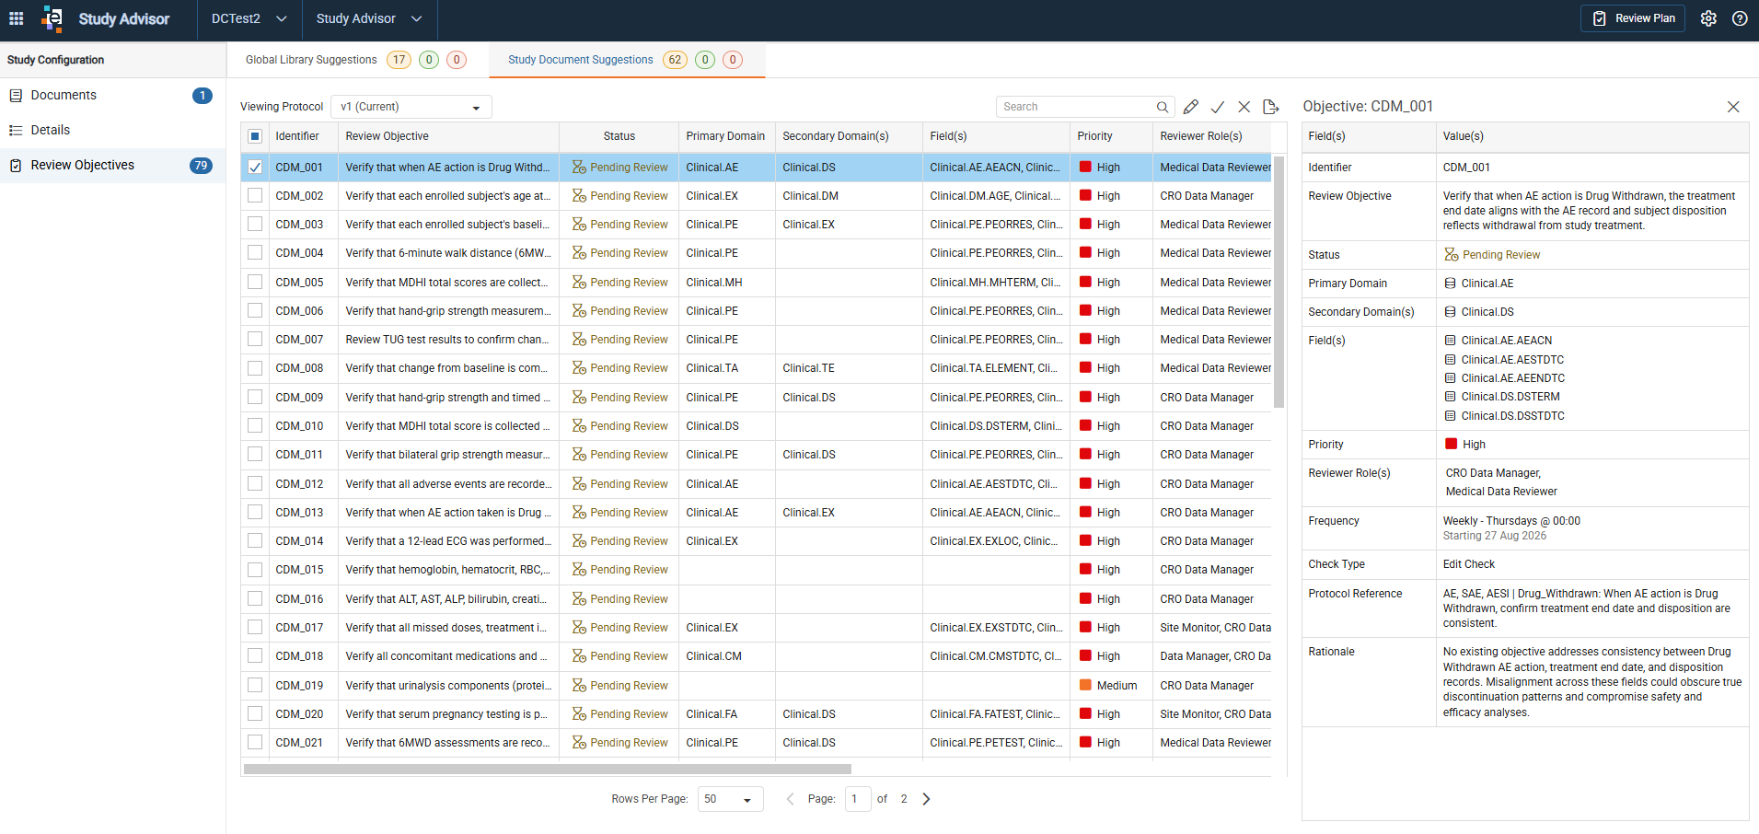This screenshot has width=1759, height=834.
Task: Click Pending Review icon in CDM_020 row
Action: (x=579, y=714)
